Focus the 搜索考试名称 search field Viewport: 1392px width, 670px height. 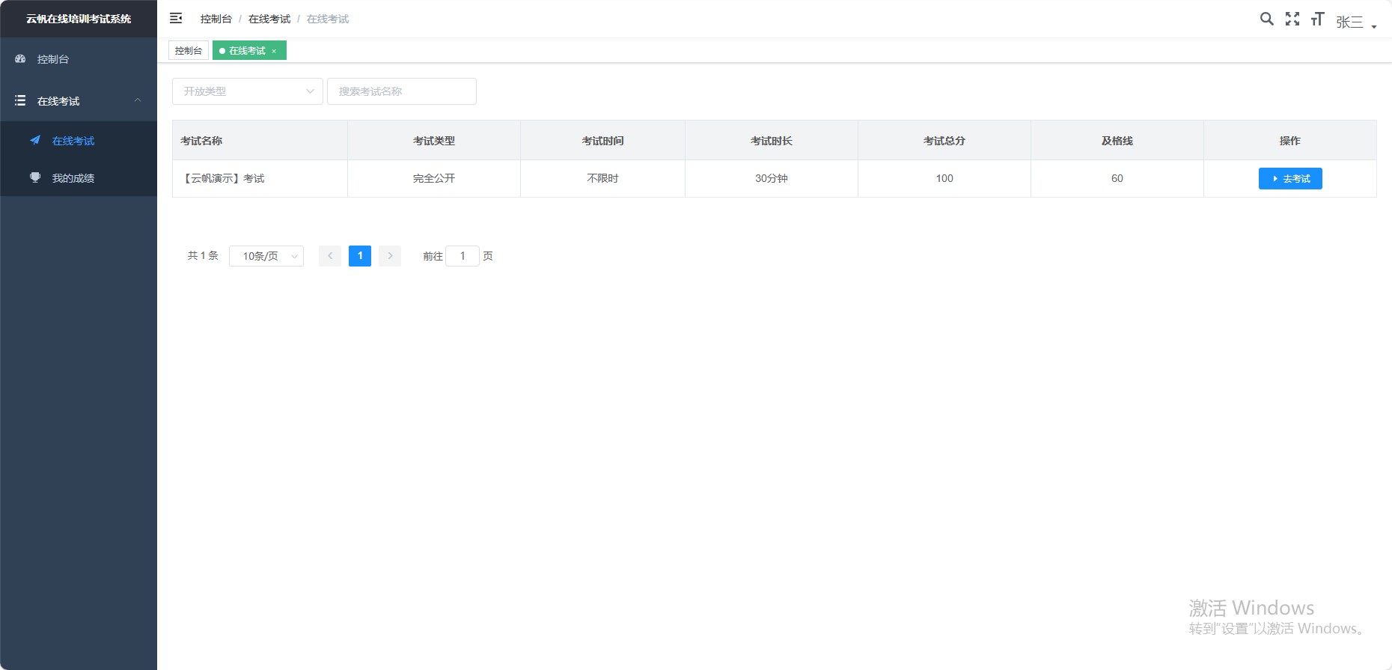point(402,91)
